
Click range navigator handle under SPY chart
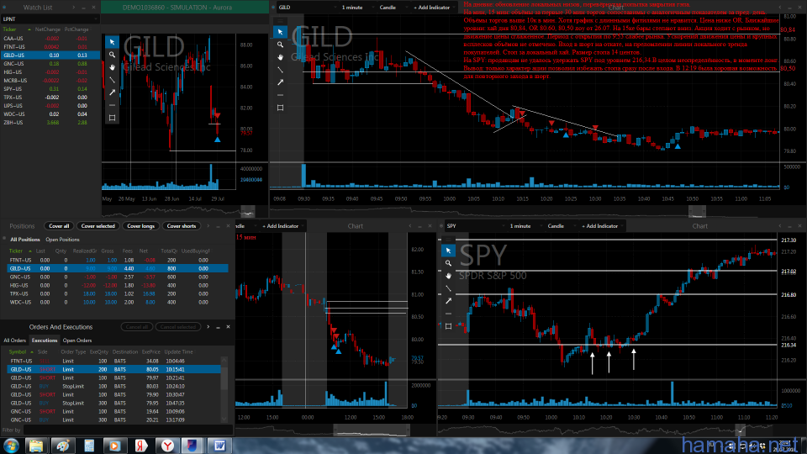point(740,430)
